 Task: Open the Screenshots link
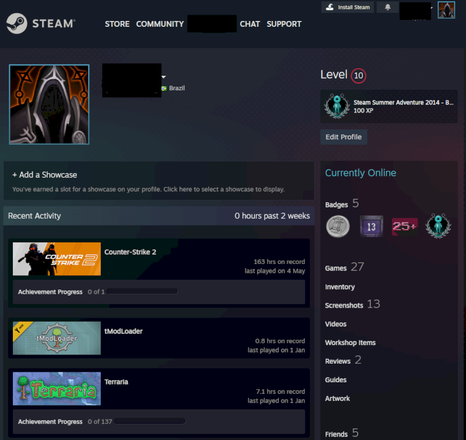(x=344, y=305)
